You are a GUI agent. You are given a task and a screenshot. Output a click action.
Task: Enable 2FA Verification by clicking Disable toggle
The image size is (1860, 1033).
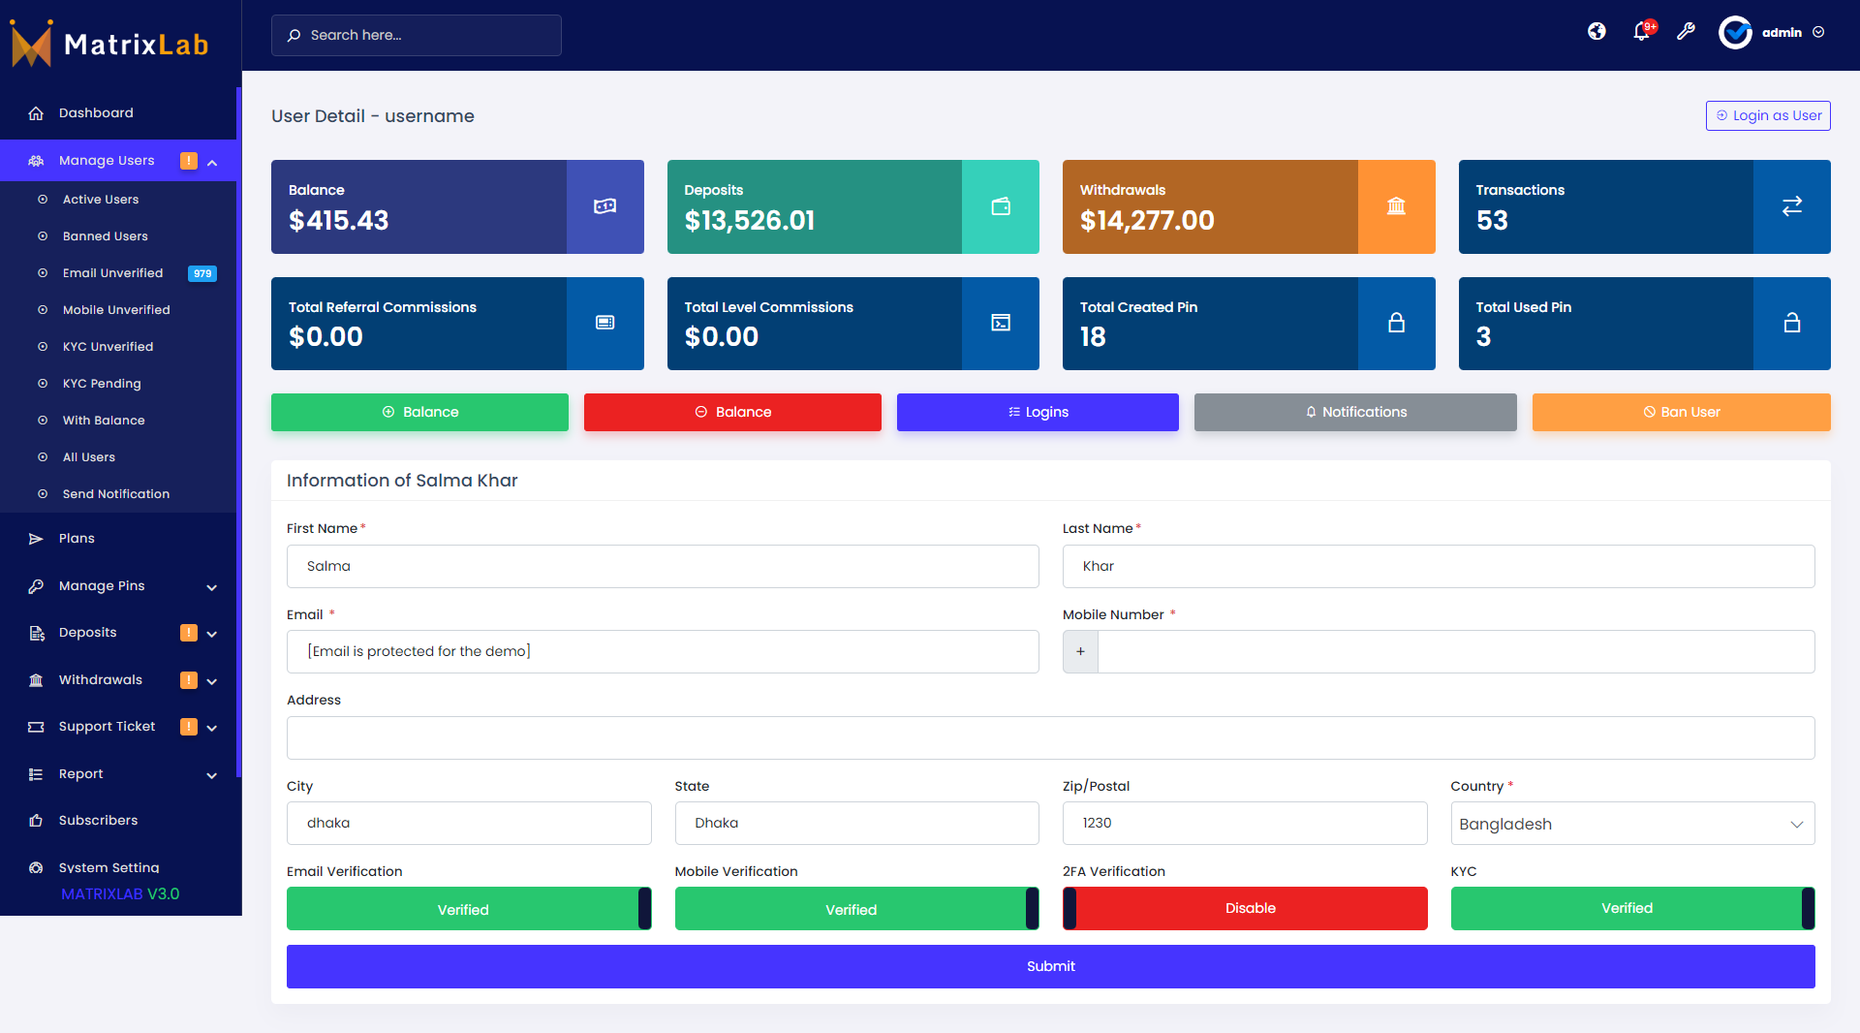(x=1249, y=908)
